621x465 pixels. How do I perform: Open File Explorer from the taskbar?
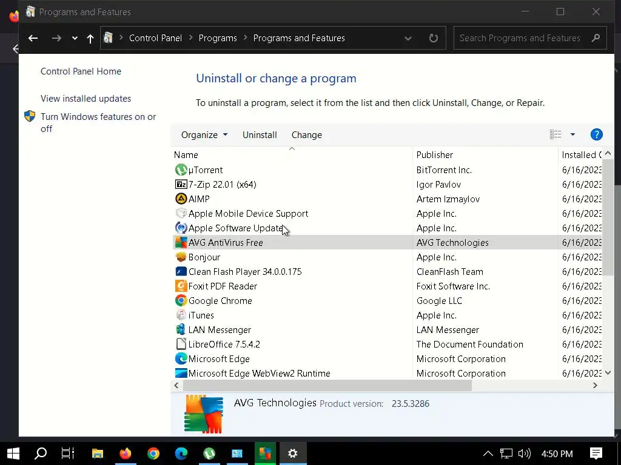pos(98,453)
